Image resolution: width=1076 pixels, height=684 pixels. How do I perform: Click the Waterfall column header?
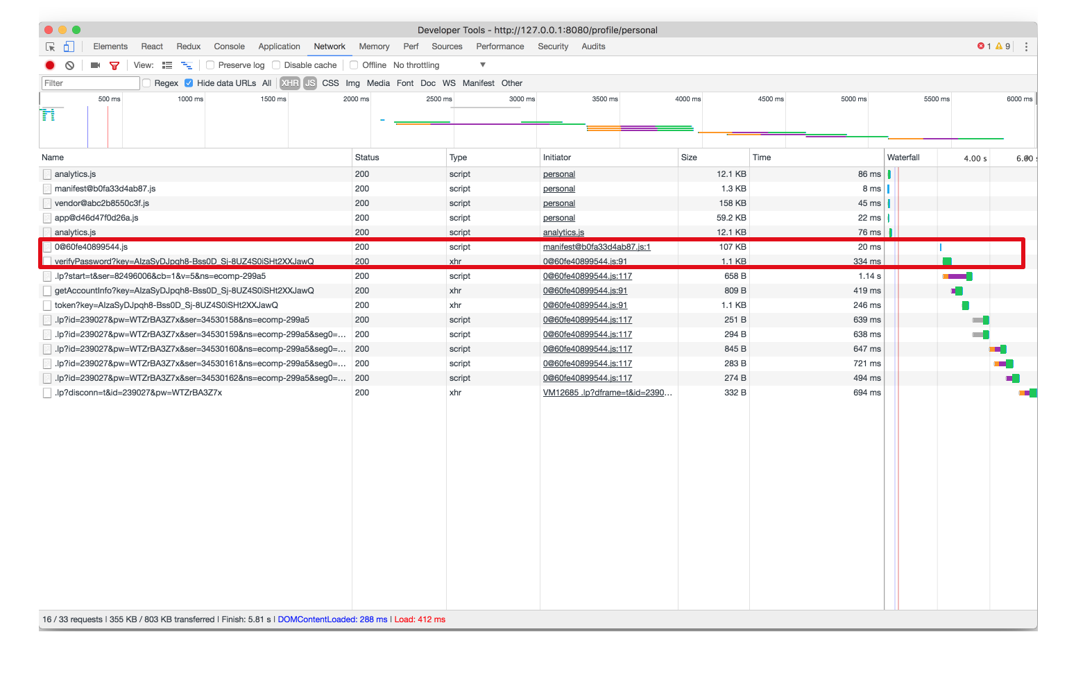pyautogui.click(x=961, y=157)
